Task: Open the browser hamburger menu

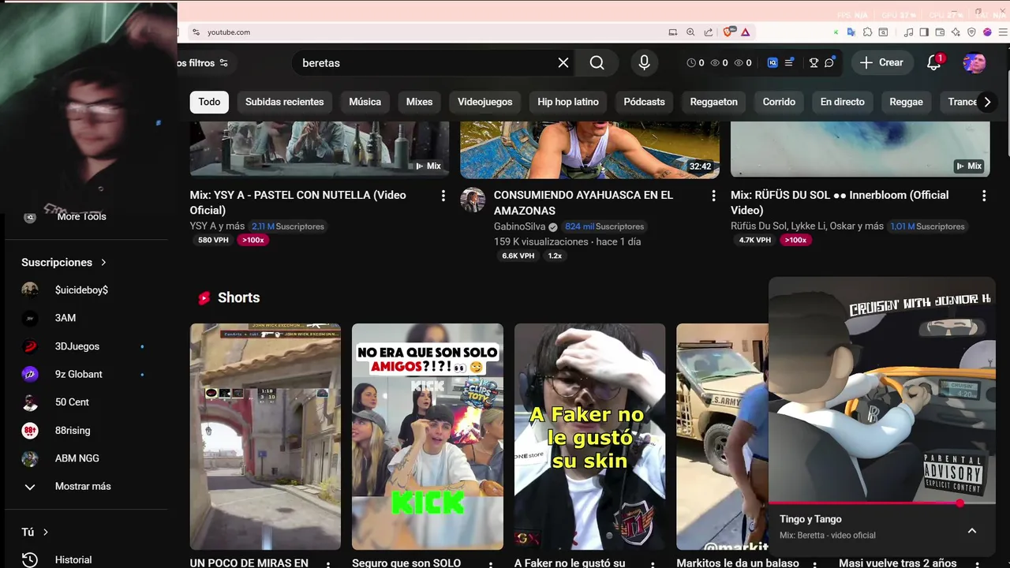Action: click(1003, 32)
